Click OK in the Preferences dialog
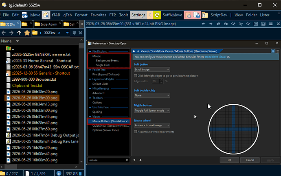281x176 pixels. point(229,160)
